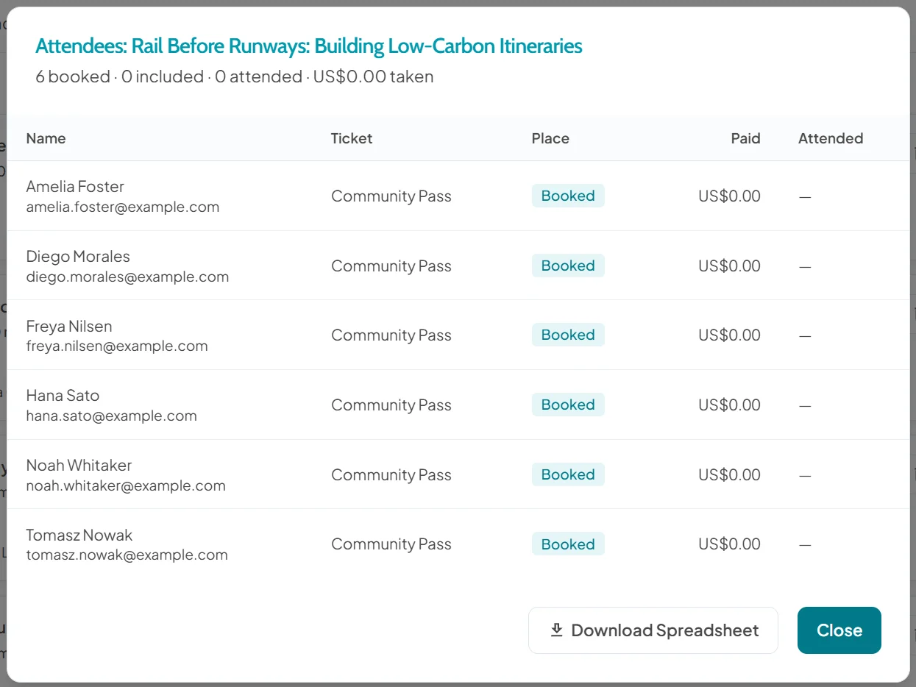Viewport: 916px width, 687px height.
Task: Click the 6 booked summary line
Action: click(x=235, y=76)
